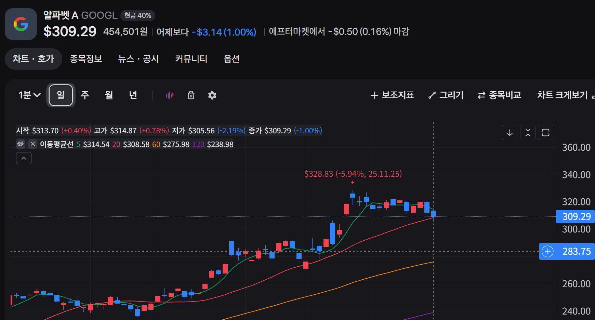The height and width of the screenshot is (320, 595).
Task: Click the 알파벳 A stock name
Action: pos(61,15)
